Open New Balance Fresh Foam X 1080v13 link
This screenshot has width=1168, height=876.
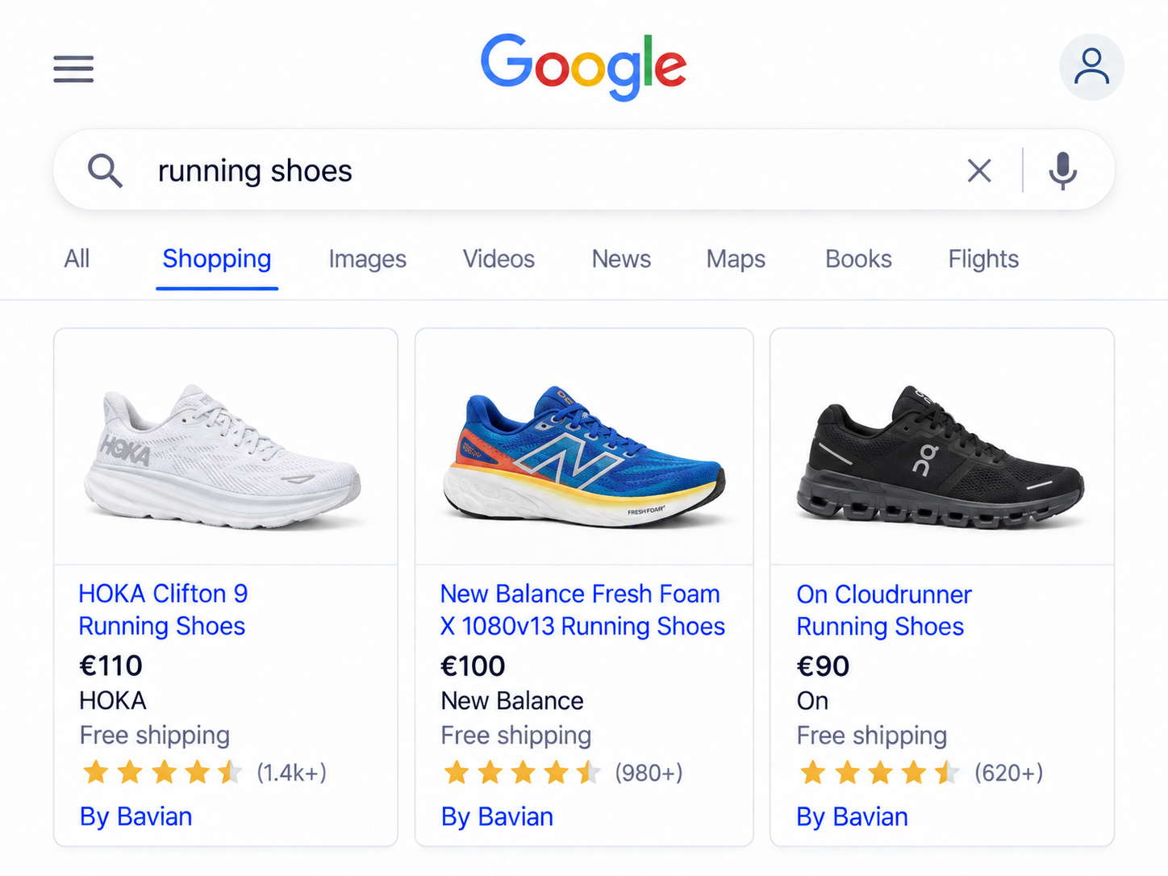(x=582, y=610)
